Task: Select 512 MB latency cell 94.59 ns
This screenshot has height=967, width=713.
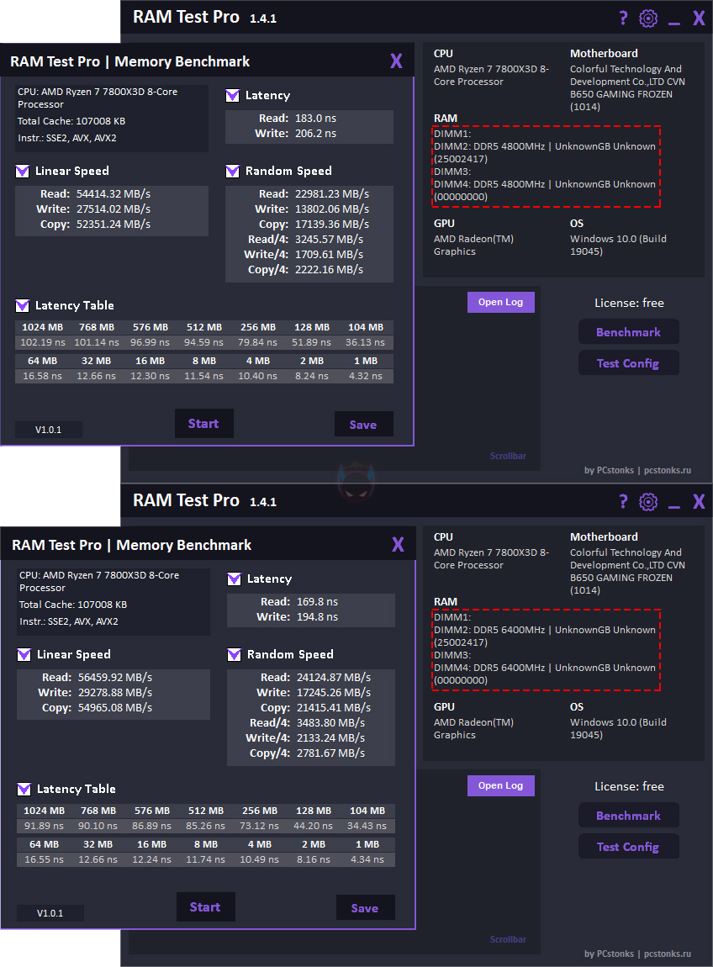Action: [x=203, y=342]
